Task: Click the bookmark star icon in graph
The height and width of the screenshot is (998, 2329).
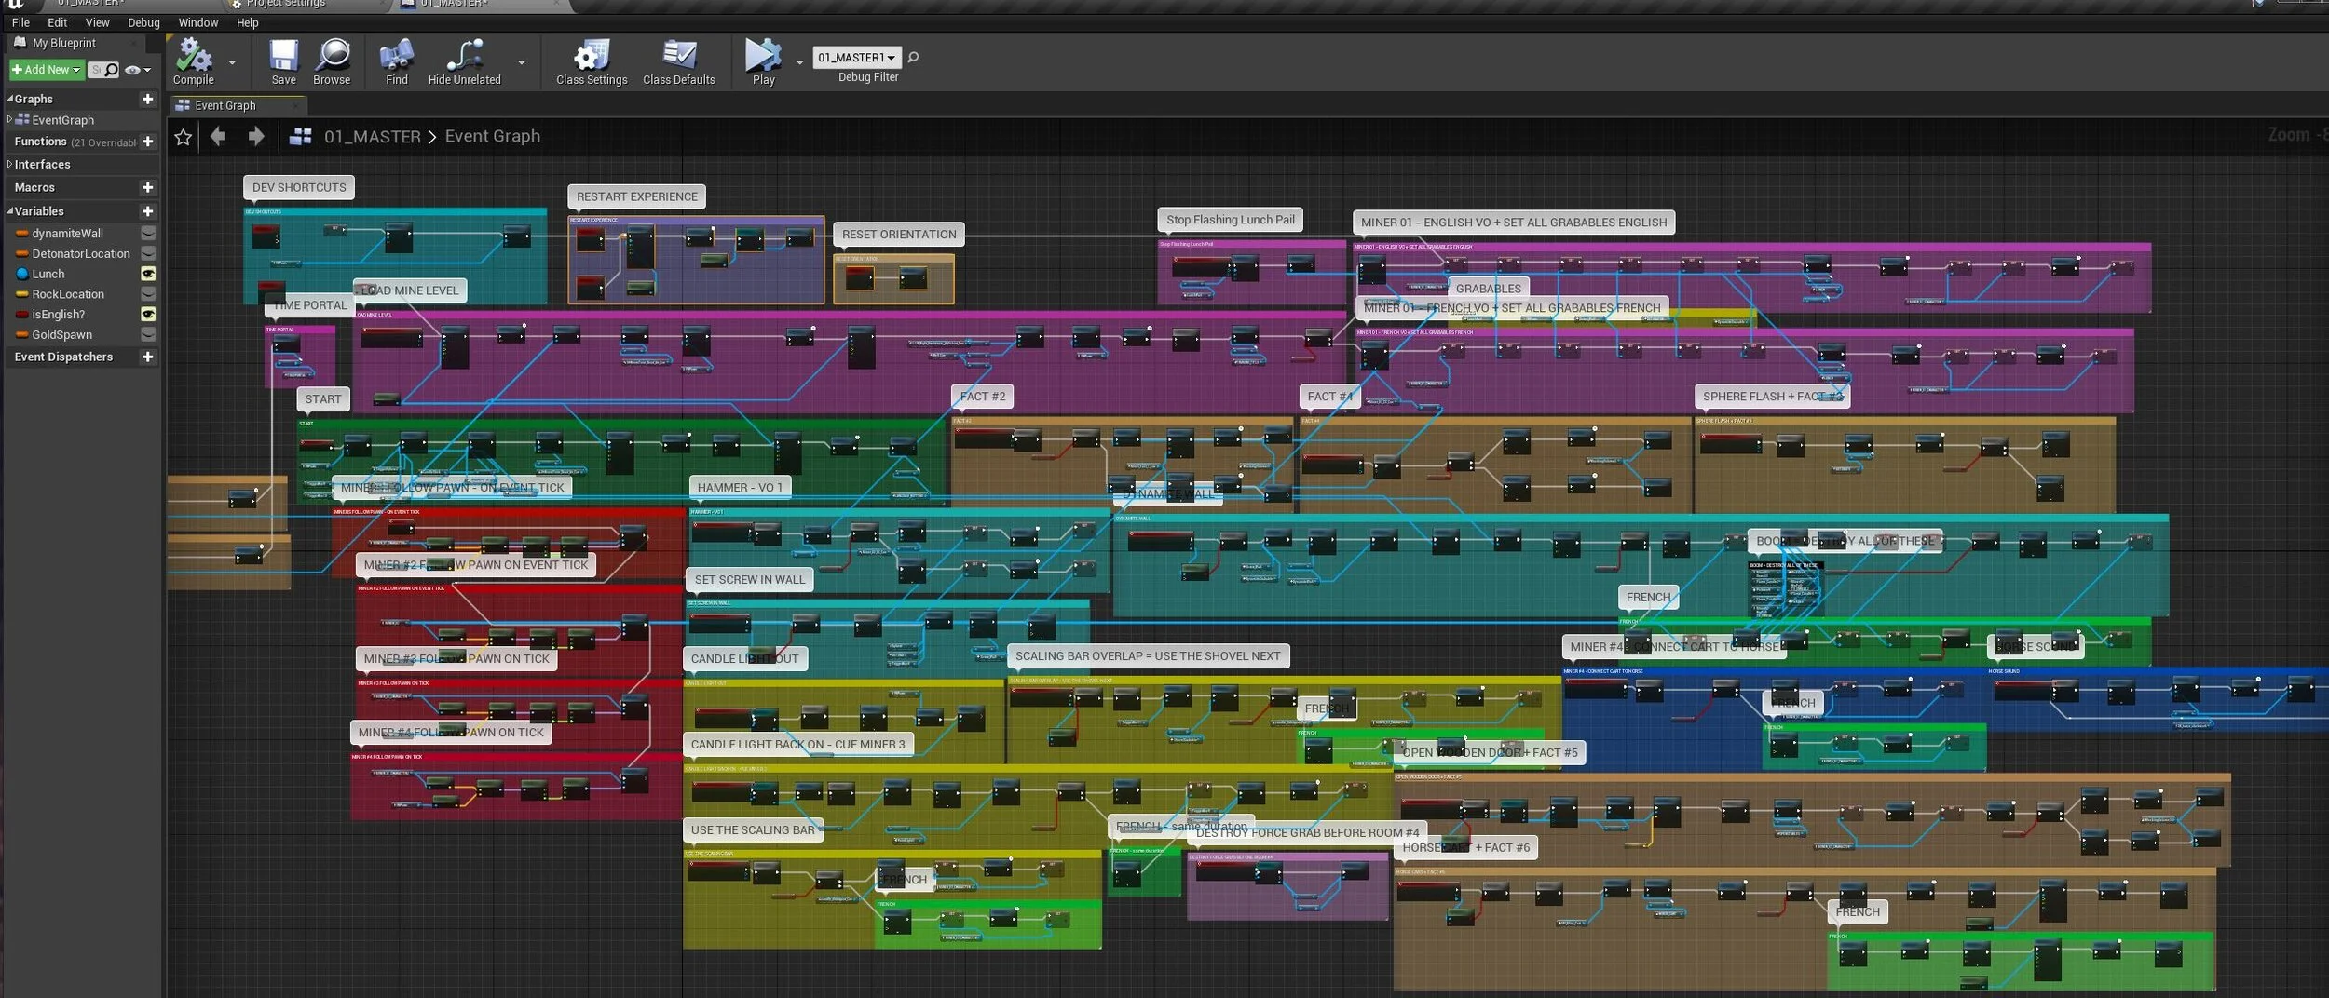Action: point(184,137)
